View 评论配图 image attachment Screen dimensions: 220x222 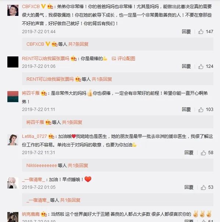coord(123,59)
